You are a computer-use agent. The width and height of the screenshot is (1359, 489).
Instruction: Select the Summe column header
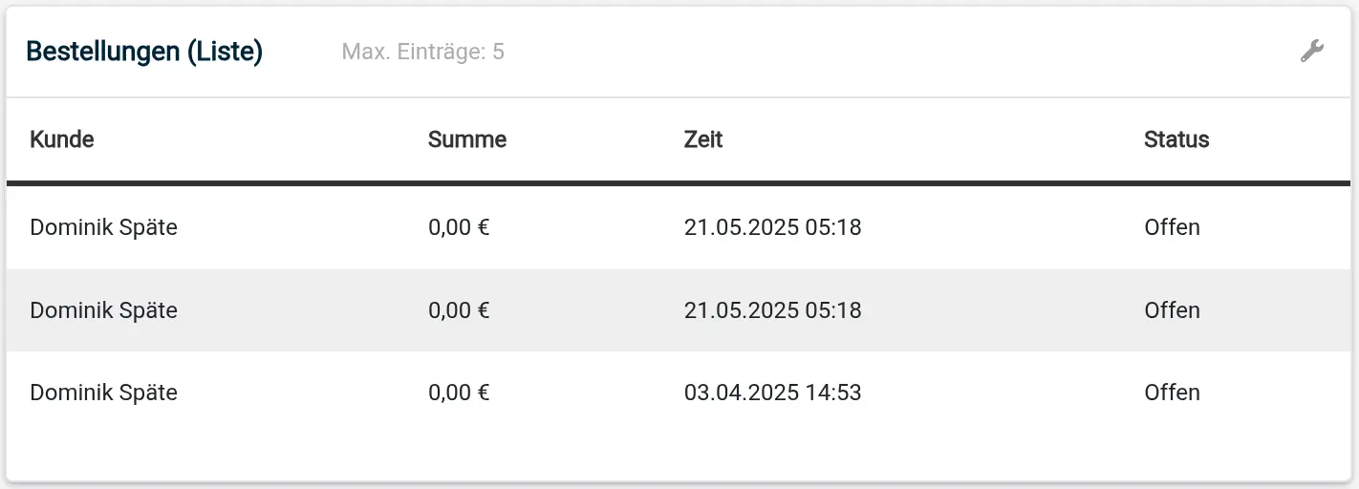click(x=467, y=139)
